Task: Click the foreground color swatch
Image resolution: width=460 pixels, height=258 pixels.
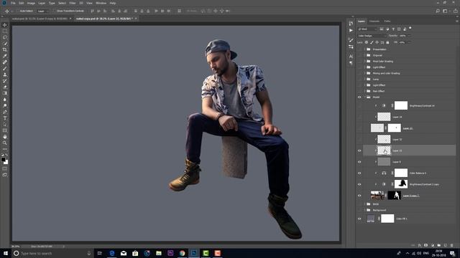Action: [3, 160]
